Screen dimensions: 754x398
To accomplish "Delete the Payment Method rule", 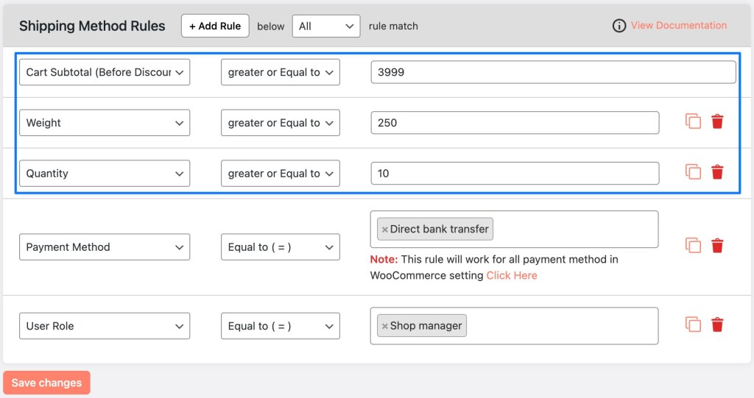I will [x=717, y=246].
